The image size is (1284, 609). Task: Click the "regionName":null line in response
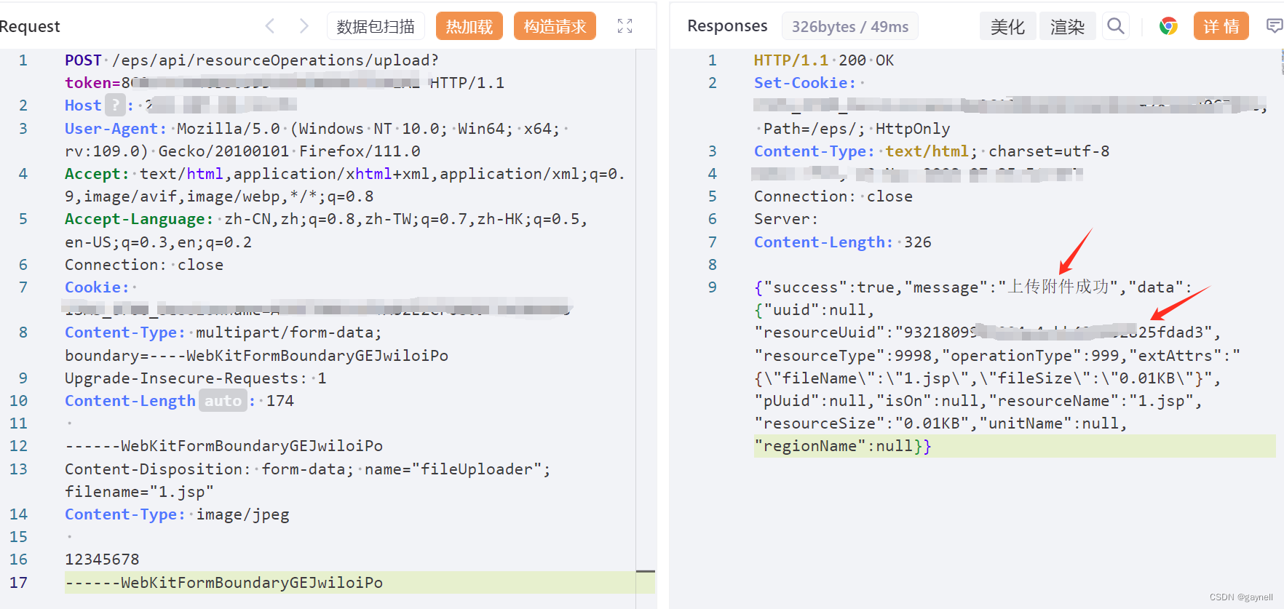[x=842, y=446]
